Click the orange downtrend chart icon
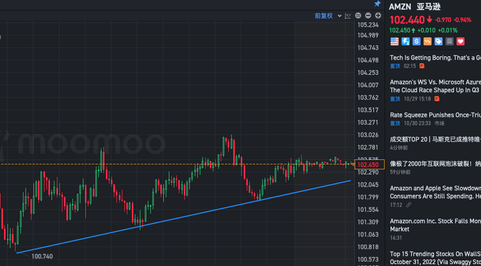The height and width of the screenshot is (266, 481). coord(428,41)
